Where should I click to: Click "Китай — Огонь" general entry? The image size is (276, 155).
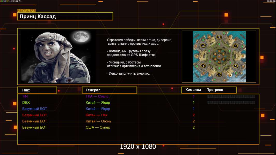click(x=98, y=121)
